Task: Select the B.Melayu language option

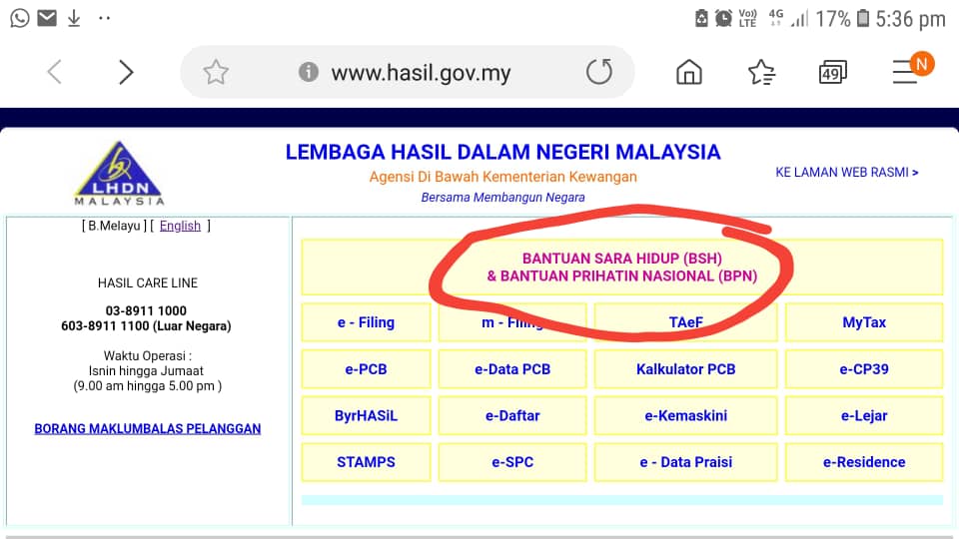Action: click(114, 226)
